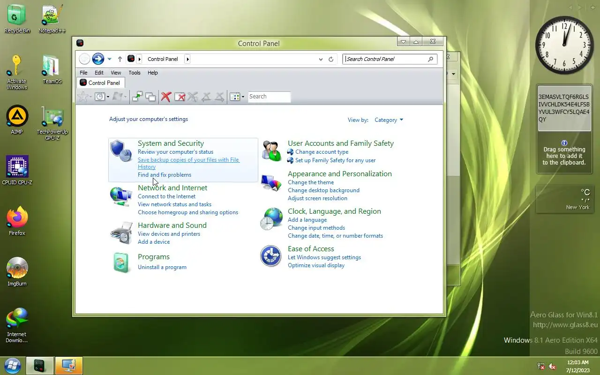Open the View by Category dropdown
This screenshot has height=375, width=600.
point(389,120)
